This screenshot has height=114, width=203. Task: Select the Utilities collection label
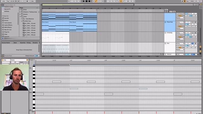click(x=7, y=11)
